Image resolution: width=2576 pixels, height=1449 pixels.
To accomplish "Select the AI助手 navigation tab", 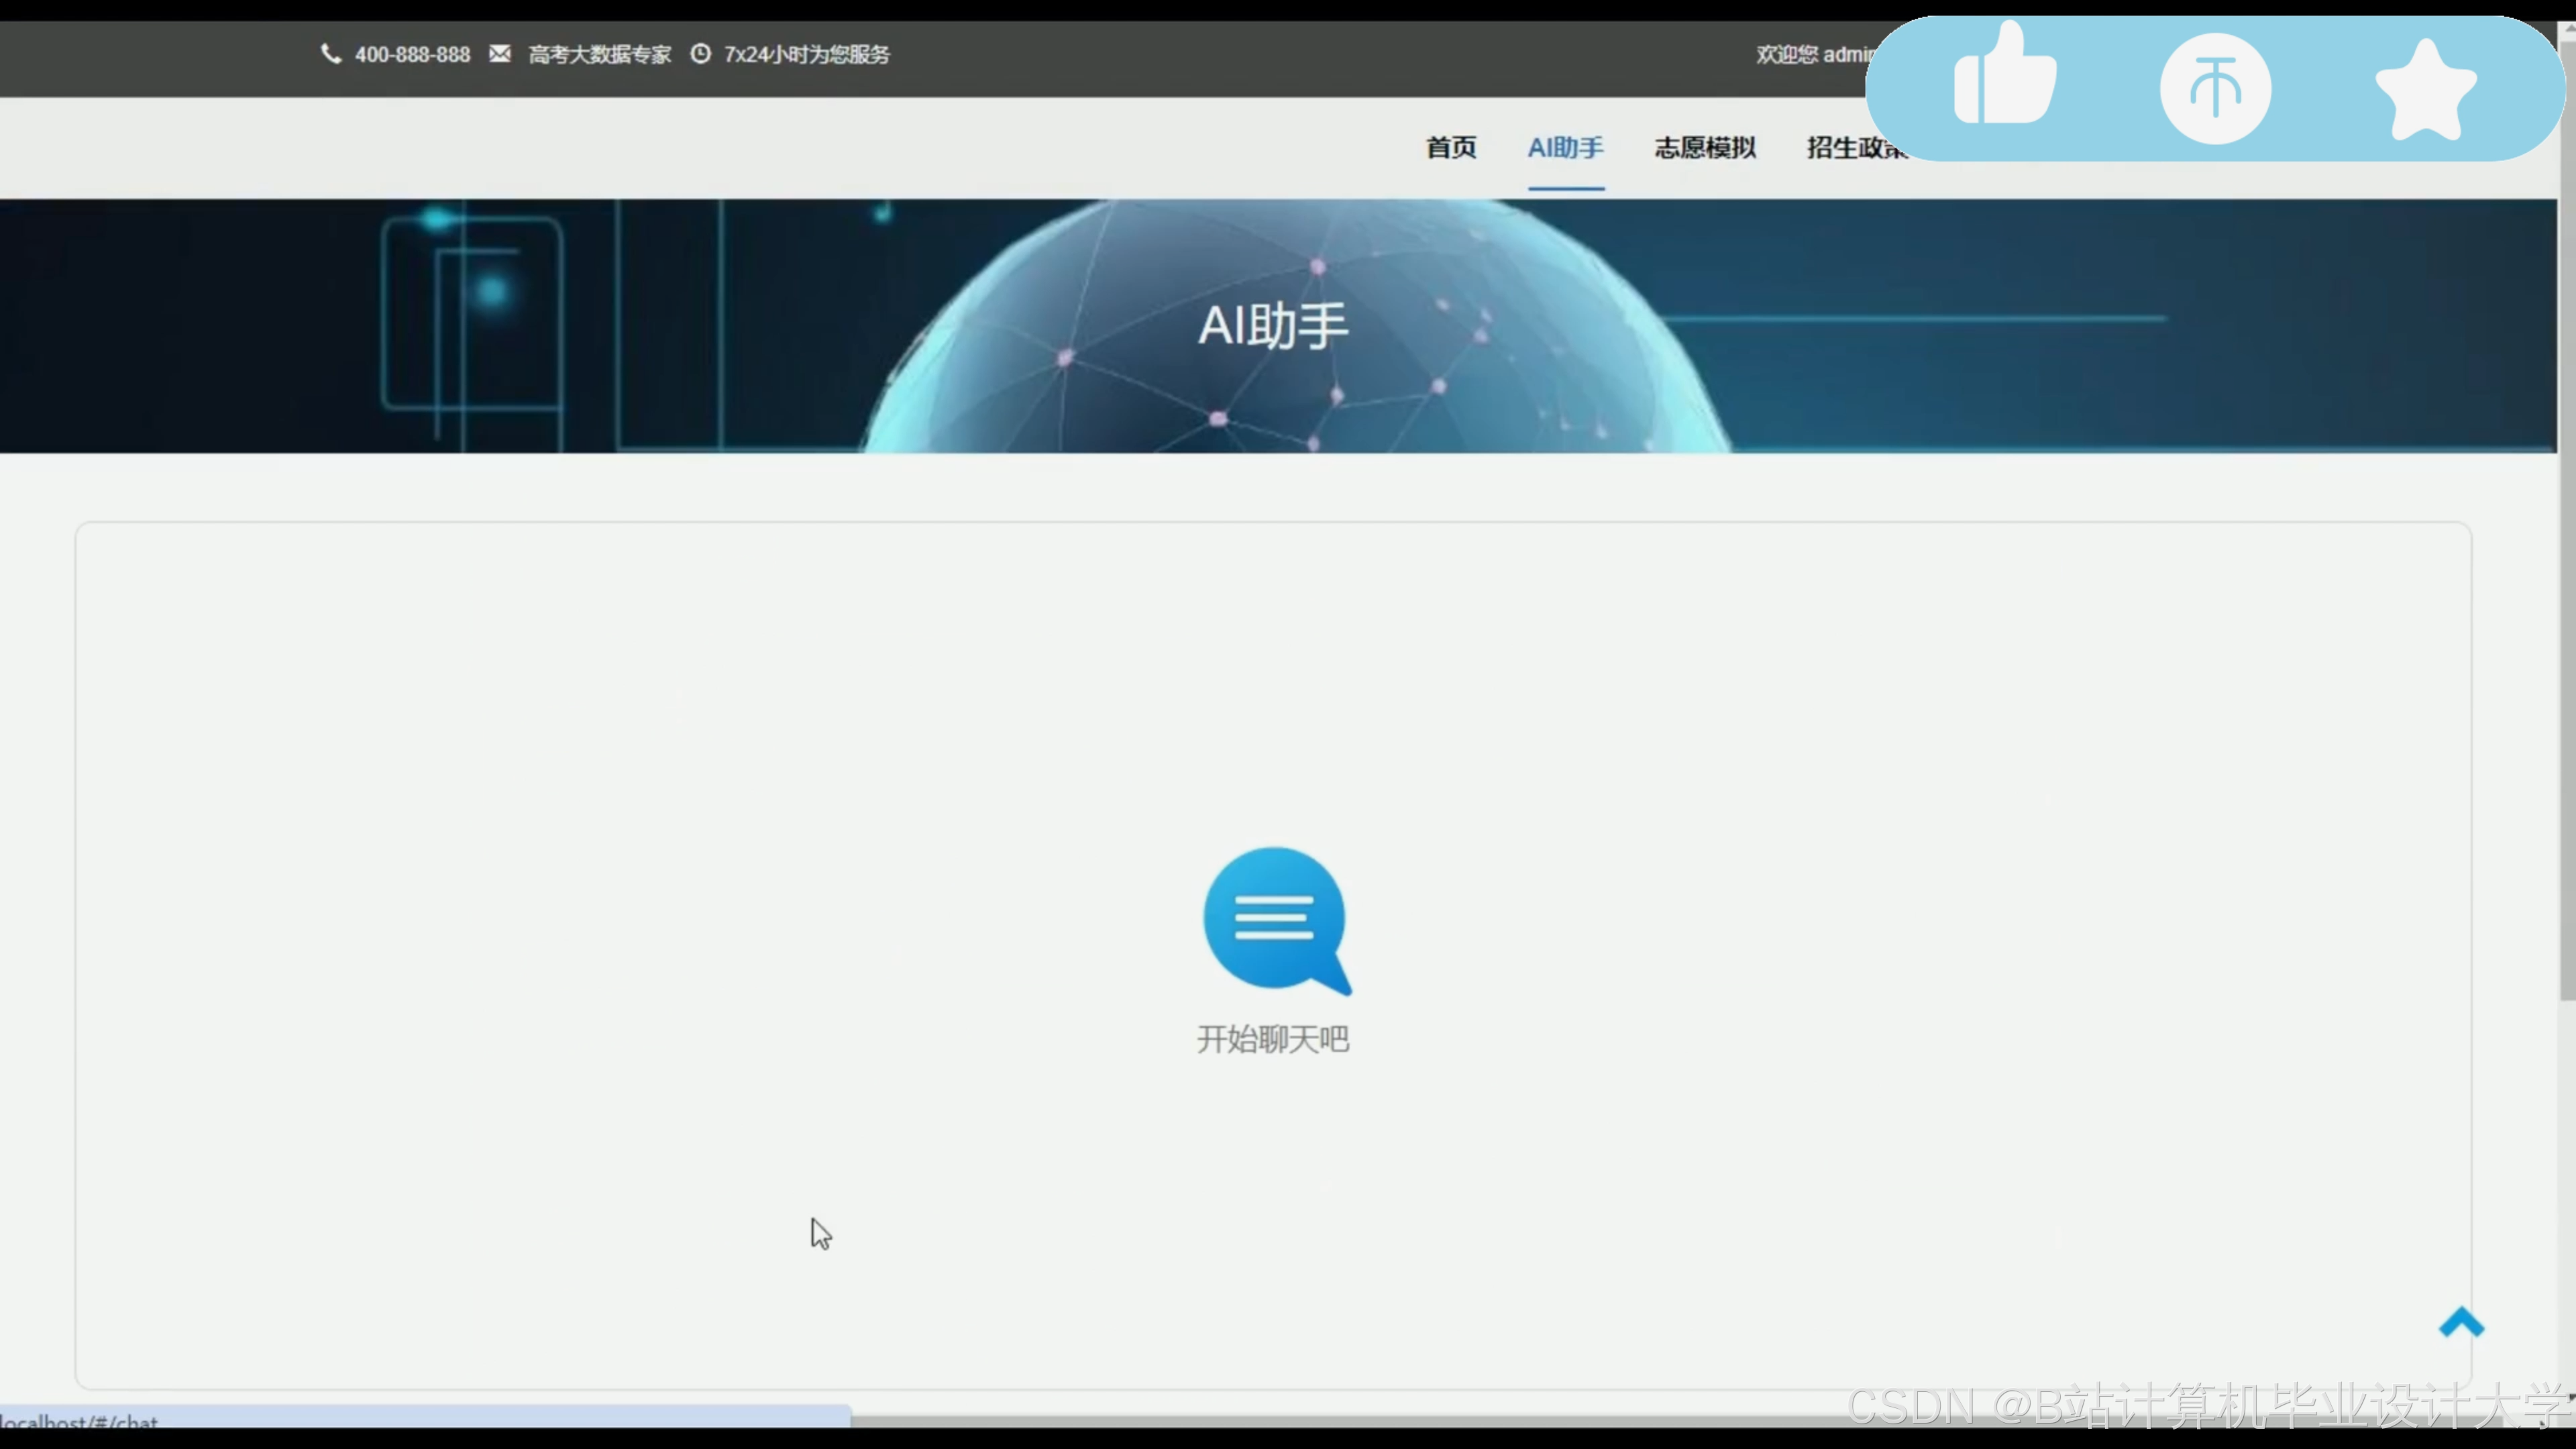I will (x=1565, y=148).
